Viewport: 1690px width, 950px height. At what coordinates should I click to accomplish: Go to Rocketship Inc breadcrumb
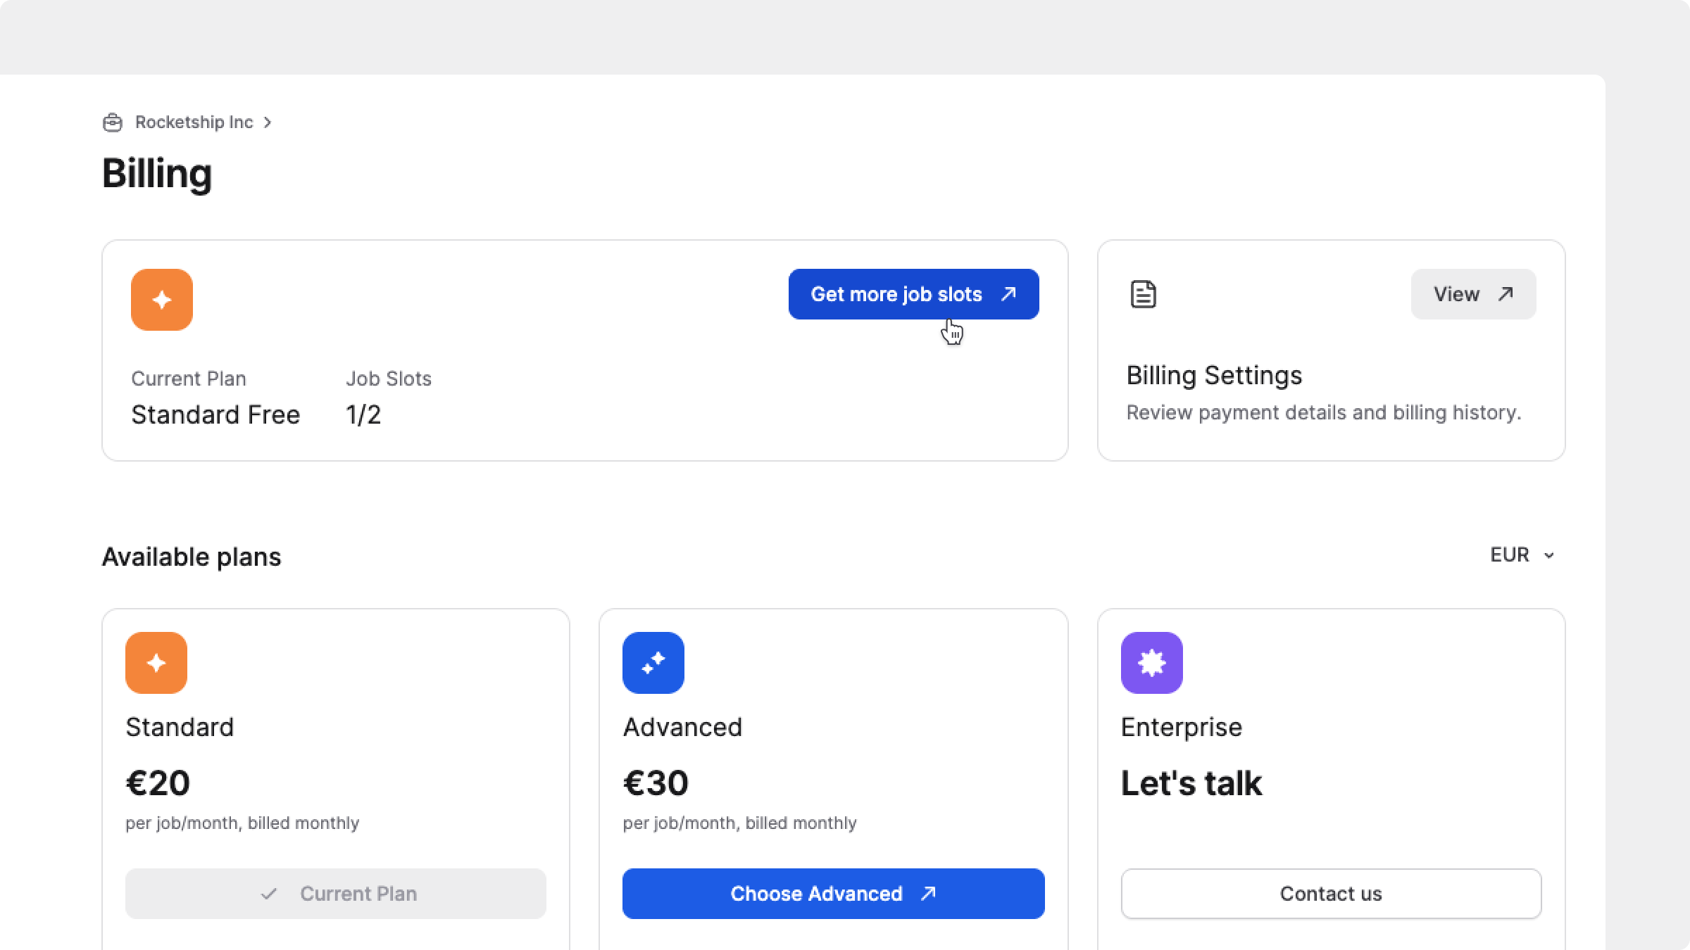(194, 122)
